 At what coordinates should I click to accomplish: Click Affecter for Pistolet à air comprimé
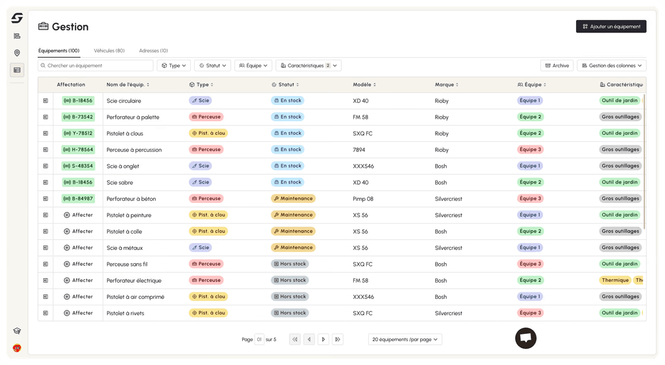pyautogui.click(x=78, y=296)
